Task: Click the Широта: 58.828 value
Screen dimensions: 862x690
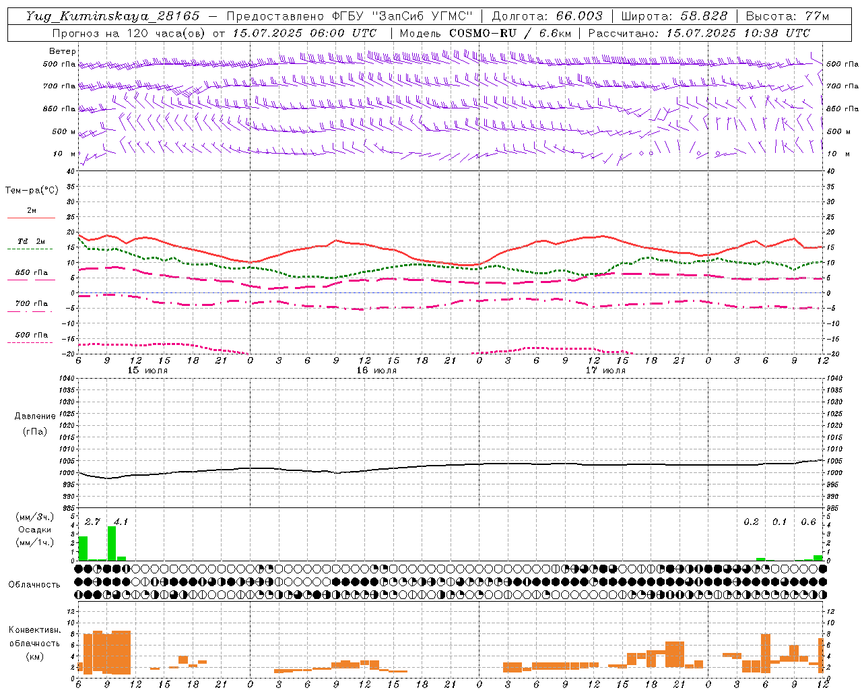Action: [x=674, y=16]
